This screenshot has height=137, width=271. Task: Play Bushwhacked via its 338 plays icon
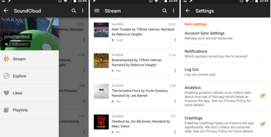click(113, 71)
